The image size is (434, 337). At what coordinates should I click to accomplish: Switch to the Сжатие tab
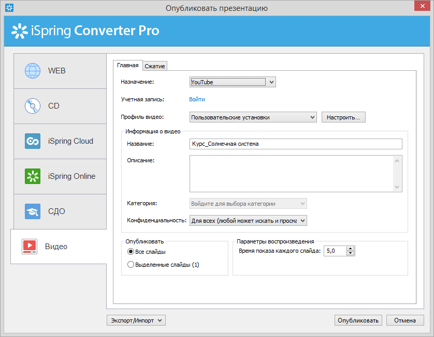point(155,66)
